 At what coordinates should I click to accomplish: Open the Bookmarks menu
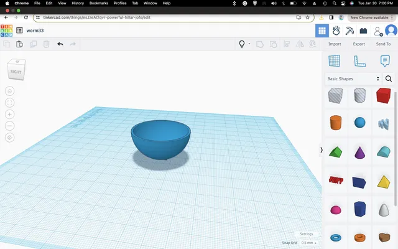[x=98, y=3]
